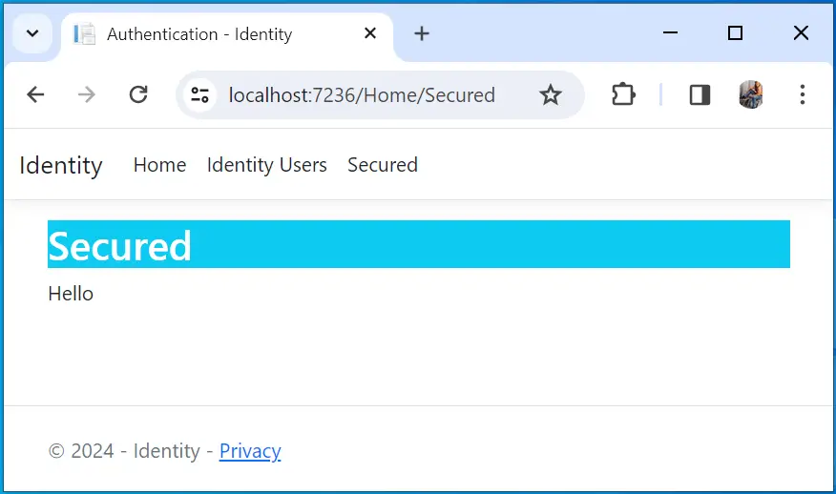Bookmark this page with the star icon
Screen dimensions: 836x494
tap(551, 94)
